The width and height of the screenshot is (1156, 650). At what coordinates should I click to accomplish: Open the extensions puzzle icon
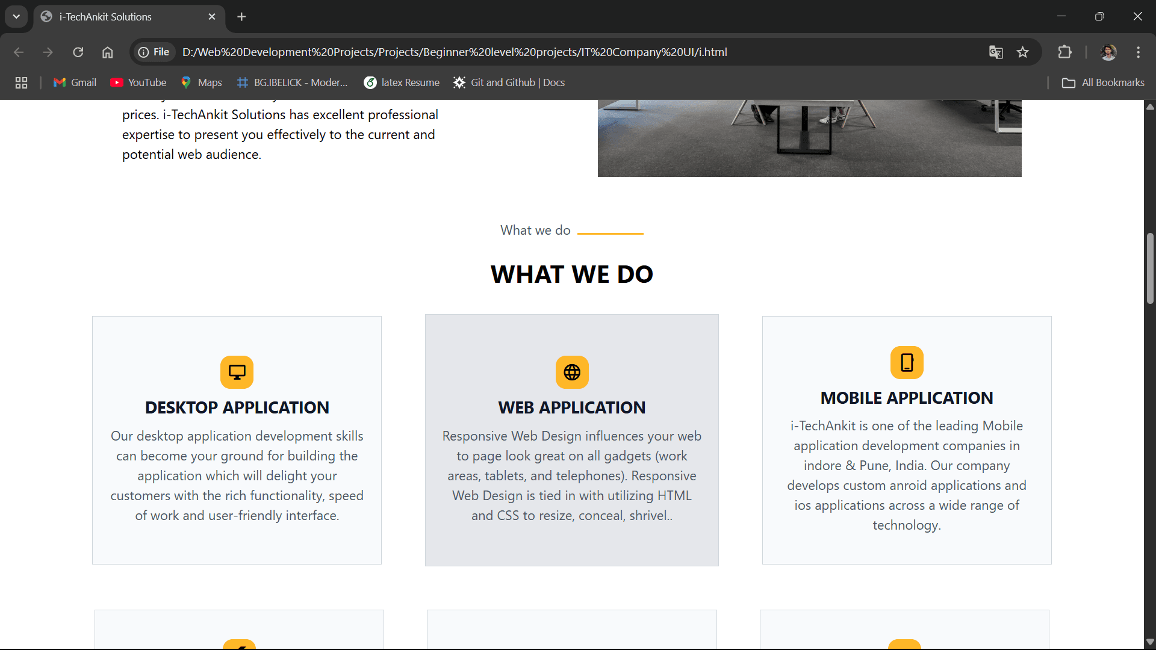click(x=1064, y=52)
